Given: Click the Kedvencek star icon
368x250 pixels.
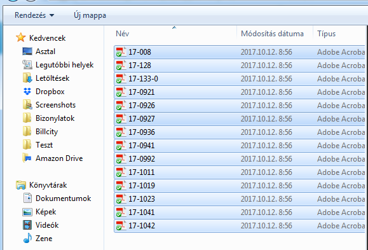Looking at the screenshot, I should (x=20, y=38).
